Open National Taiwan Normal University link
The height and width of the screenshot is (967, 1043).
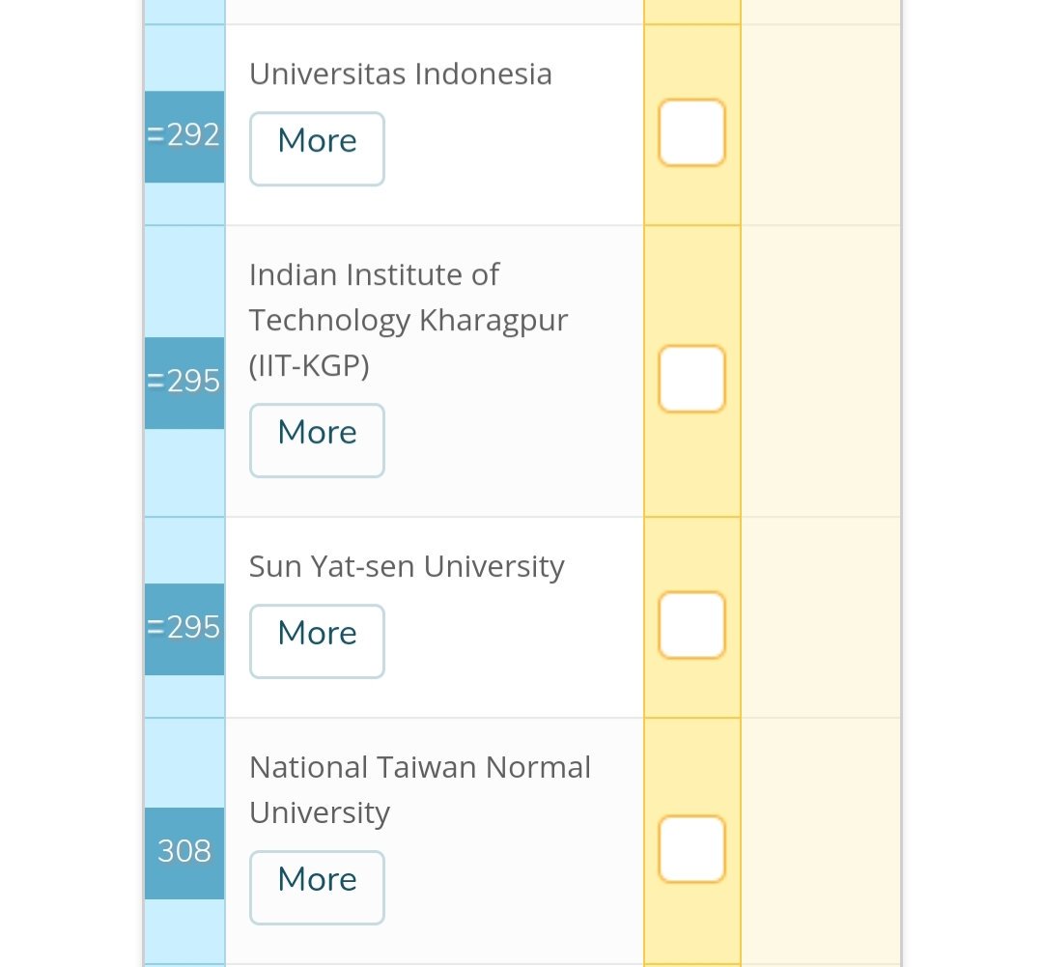420,790
